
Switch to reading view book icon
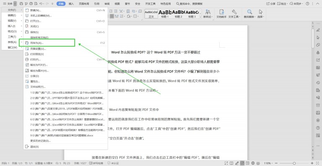pyautogui.click(x=231, y=163)
